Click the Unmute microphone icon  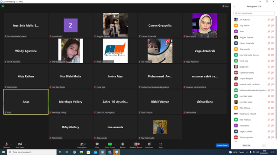click(x=6, y=144)
